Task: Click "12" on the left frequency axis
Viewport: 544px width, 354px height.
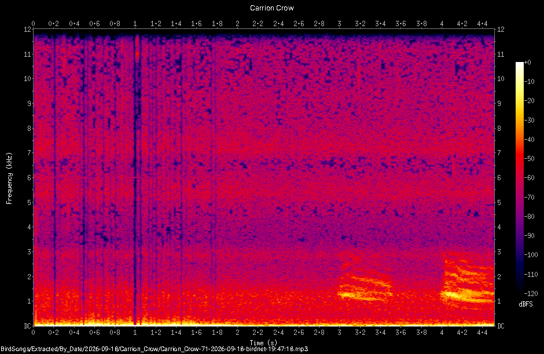Action: (x=27, y=30)
